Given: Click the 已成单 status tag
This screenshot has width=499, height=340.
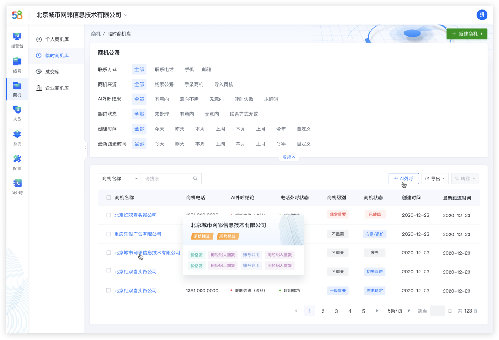Looking at the screenshot, I should [375, 215].
